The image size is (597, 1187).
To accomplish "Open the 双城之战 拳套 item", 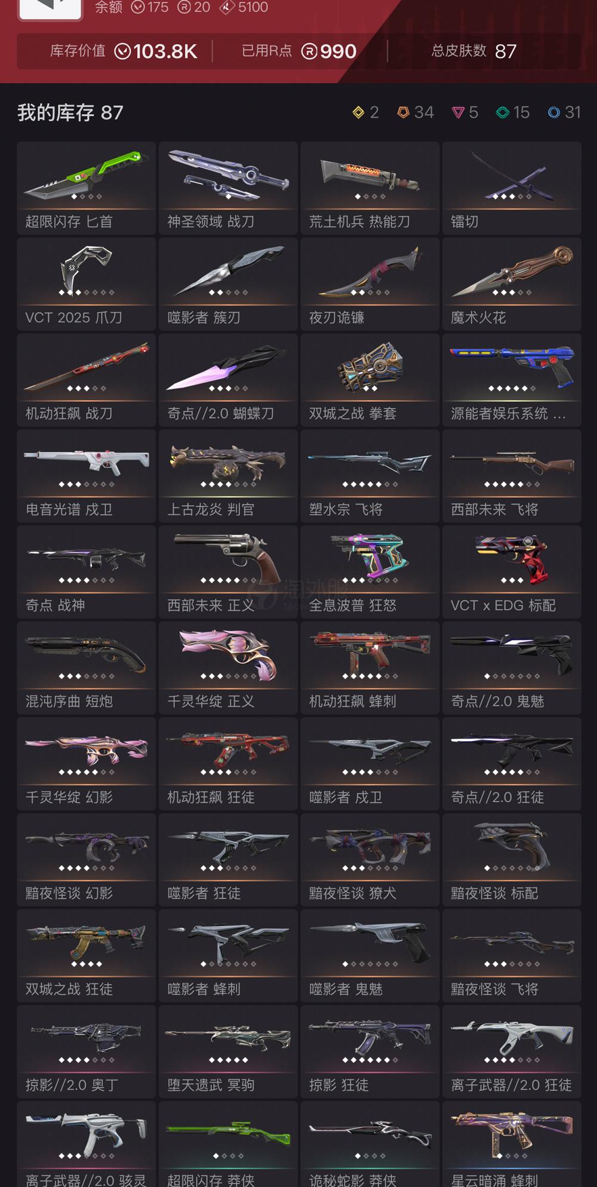I will coord(370,380).
